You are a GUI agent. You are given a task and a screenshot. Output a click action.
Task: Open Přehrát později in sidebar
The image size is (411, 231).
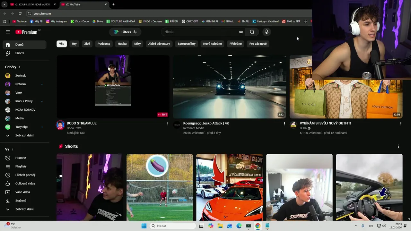coord(25,175)
